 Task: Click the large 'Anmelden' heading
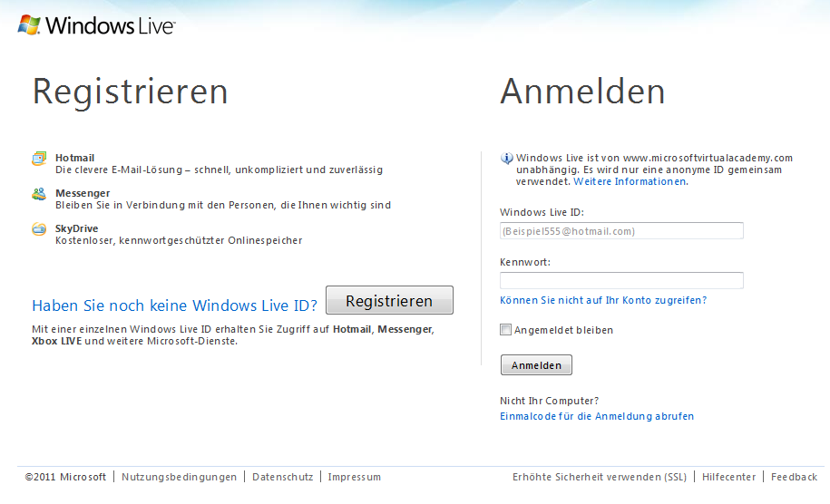pyautogui.click(x=582, y=92)
